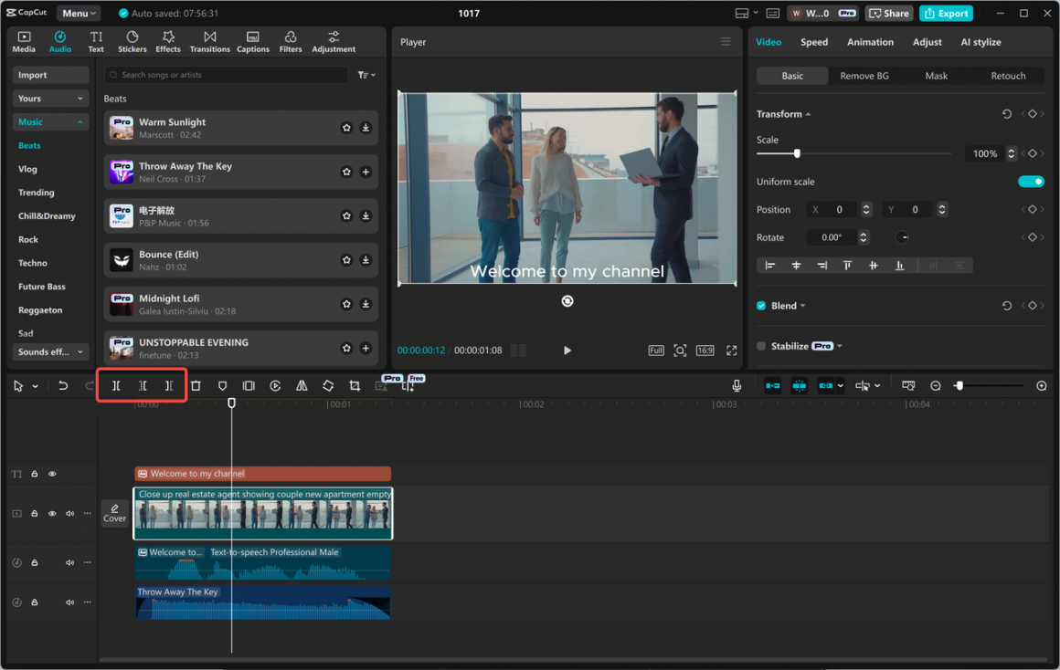Select the Remove BG tab

(x=864, y=76)
